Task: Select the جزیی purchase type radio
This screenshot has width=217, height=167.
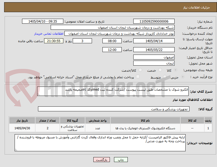Action: pyautogui.click(x=183, y=77)
